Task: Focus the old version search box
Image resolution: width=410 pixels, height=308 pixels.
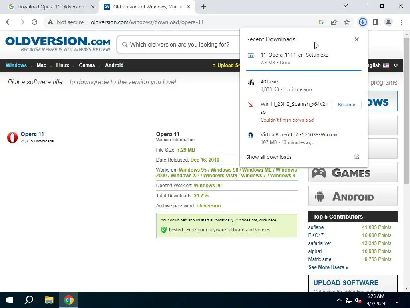Action: [x=179, y=45]
